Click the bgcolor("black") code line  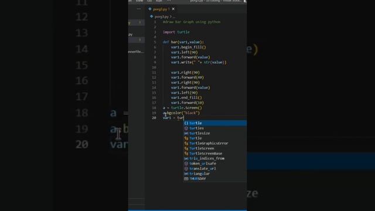point(181,113)
